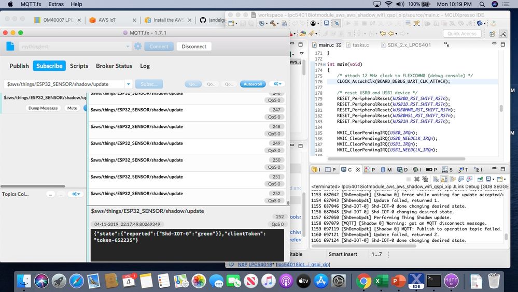Open the Build hammer dropdown arrow
Viewport: 518px width, 292px height.
[x=278, y=23]
